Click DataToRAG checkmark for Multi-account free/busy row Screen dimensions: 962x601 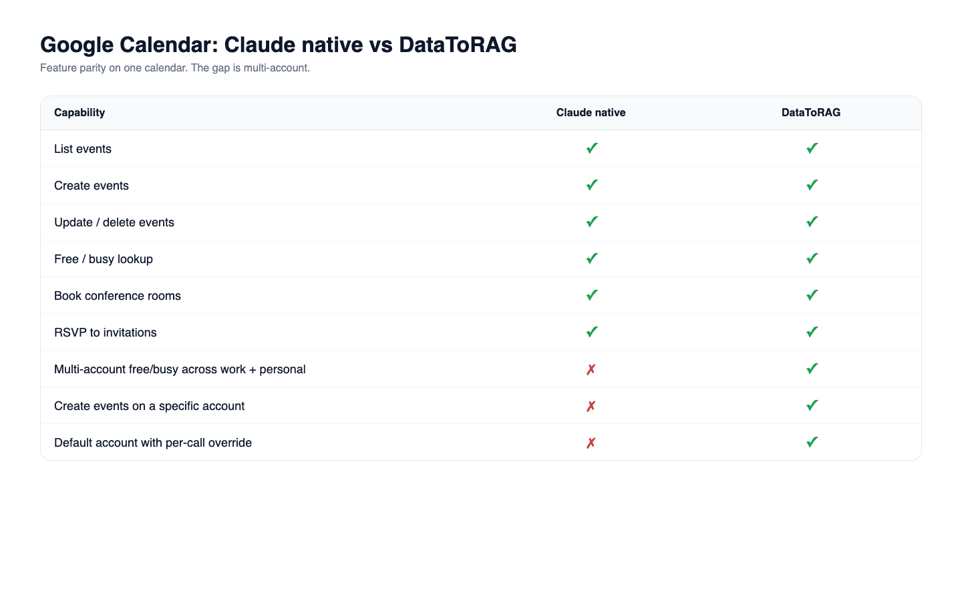click(812, 369)
